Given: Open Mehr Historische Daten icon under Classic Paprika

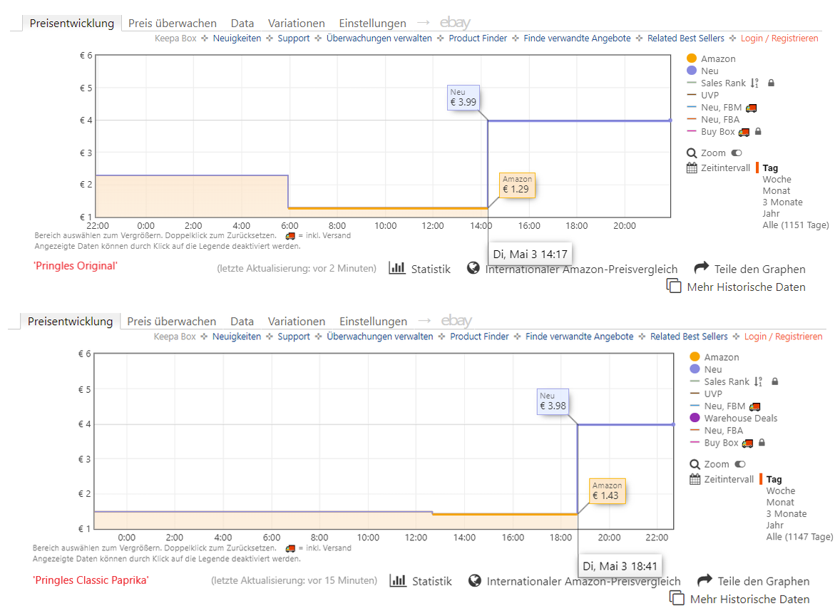Looking at the screenshot, I should click(677, 598).
